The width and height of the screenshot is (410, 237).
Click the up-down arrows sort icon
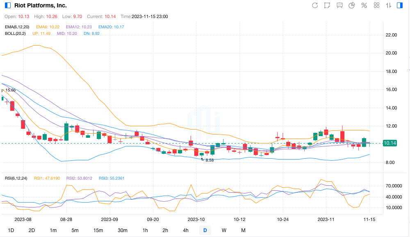(388, 5)
